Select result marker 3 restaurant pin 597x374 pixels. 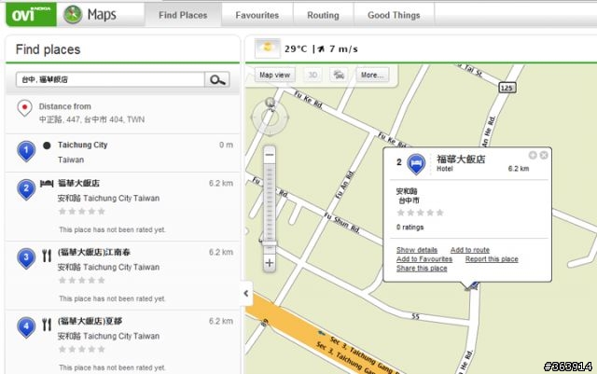tap(26, 258)
